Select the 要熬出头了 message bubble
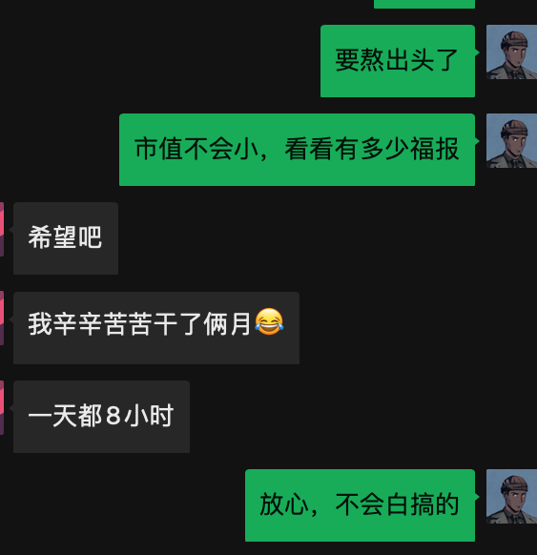Screen dimensions: 537x555 coord(398,61)
